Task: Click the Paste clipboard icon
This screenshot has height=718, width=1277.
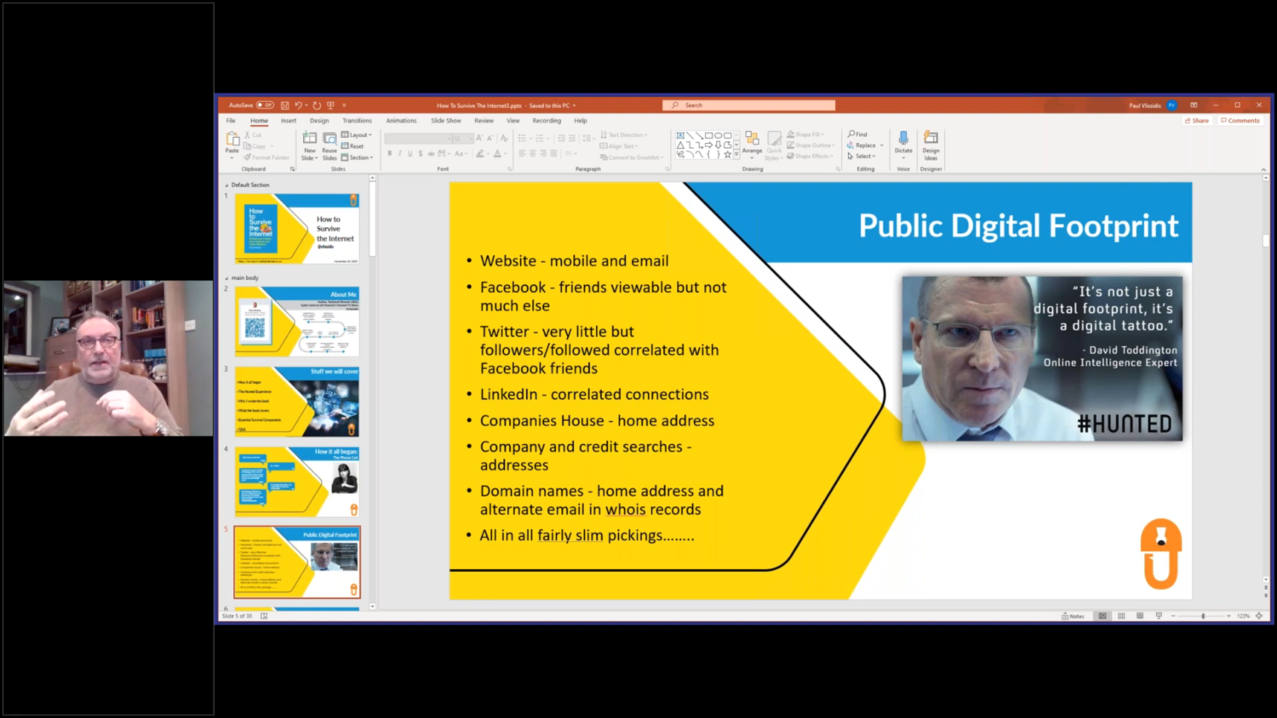Action: [x=232, y=140]
